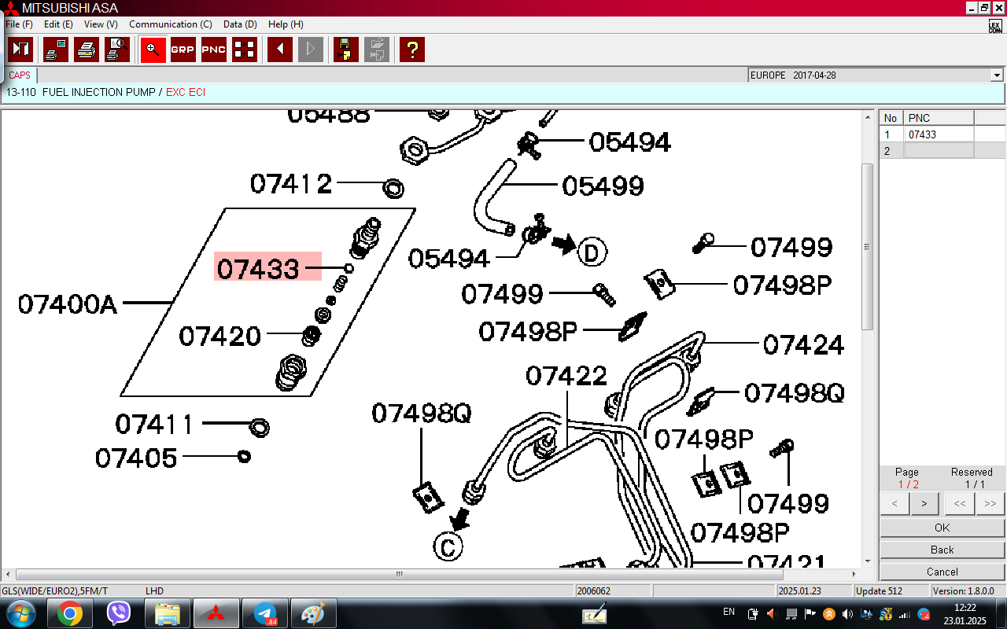
Task: Open the Communication (C) menu
Action: (x=170, y=24)
